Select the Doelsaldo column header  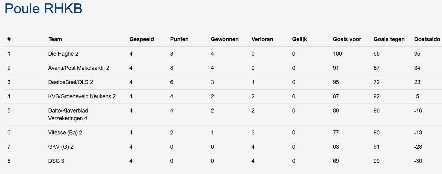427,39
